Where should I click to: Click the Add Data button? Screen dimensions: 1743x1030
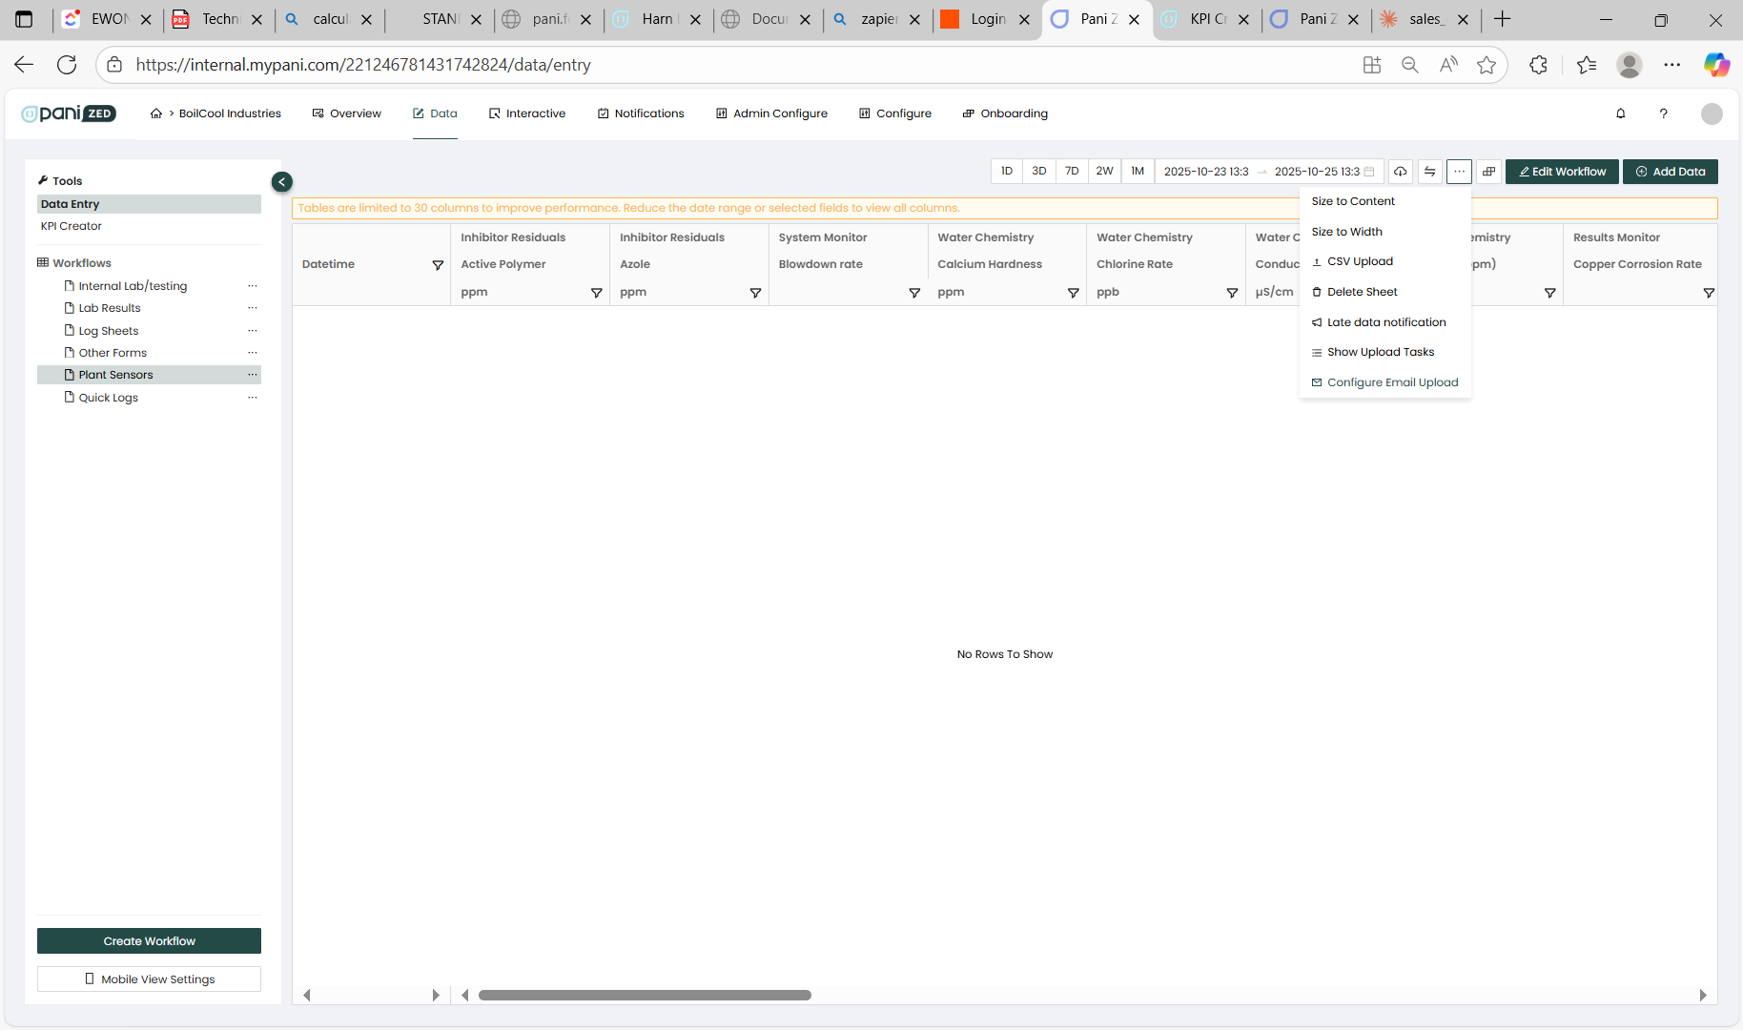point(1670,172)
